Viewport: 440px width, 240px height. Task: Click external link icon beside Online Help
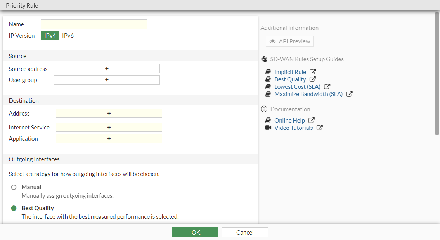click(x=312, y=121)
